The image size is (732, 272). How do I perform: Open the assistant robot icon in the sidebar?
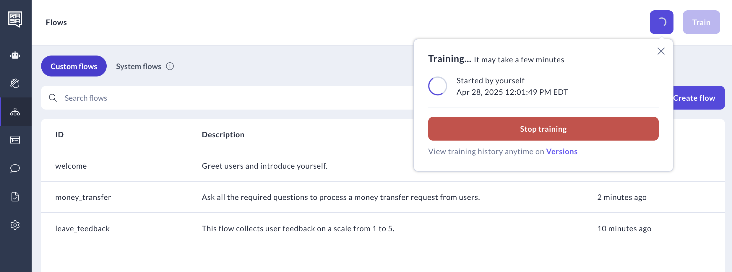15,55
